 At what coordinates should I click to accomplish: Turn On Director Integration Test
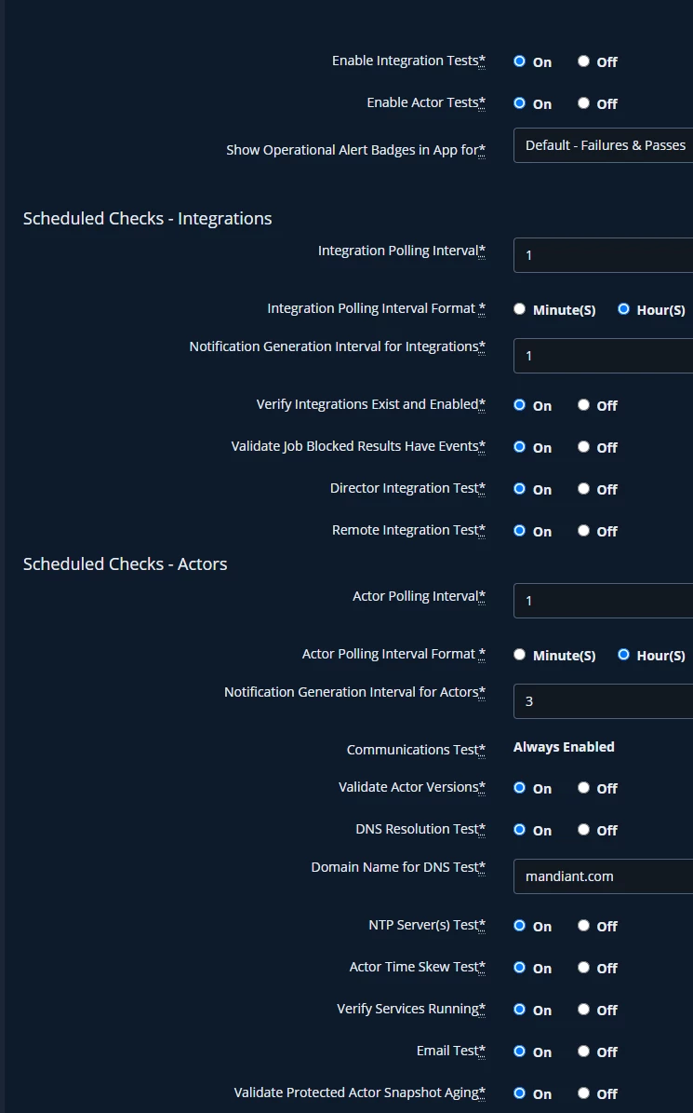pyautogui.click(x=519, y=489)
